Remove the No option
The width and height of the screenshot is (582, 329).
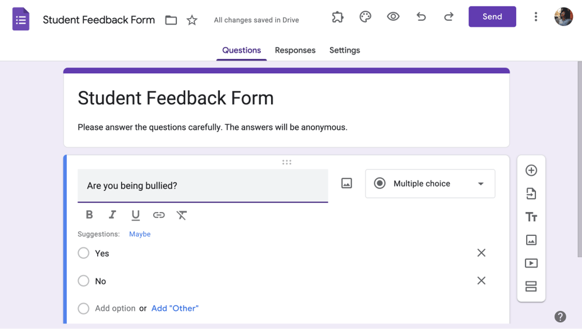[x=481, y=281]
